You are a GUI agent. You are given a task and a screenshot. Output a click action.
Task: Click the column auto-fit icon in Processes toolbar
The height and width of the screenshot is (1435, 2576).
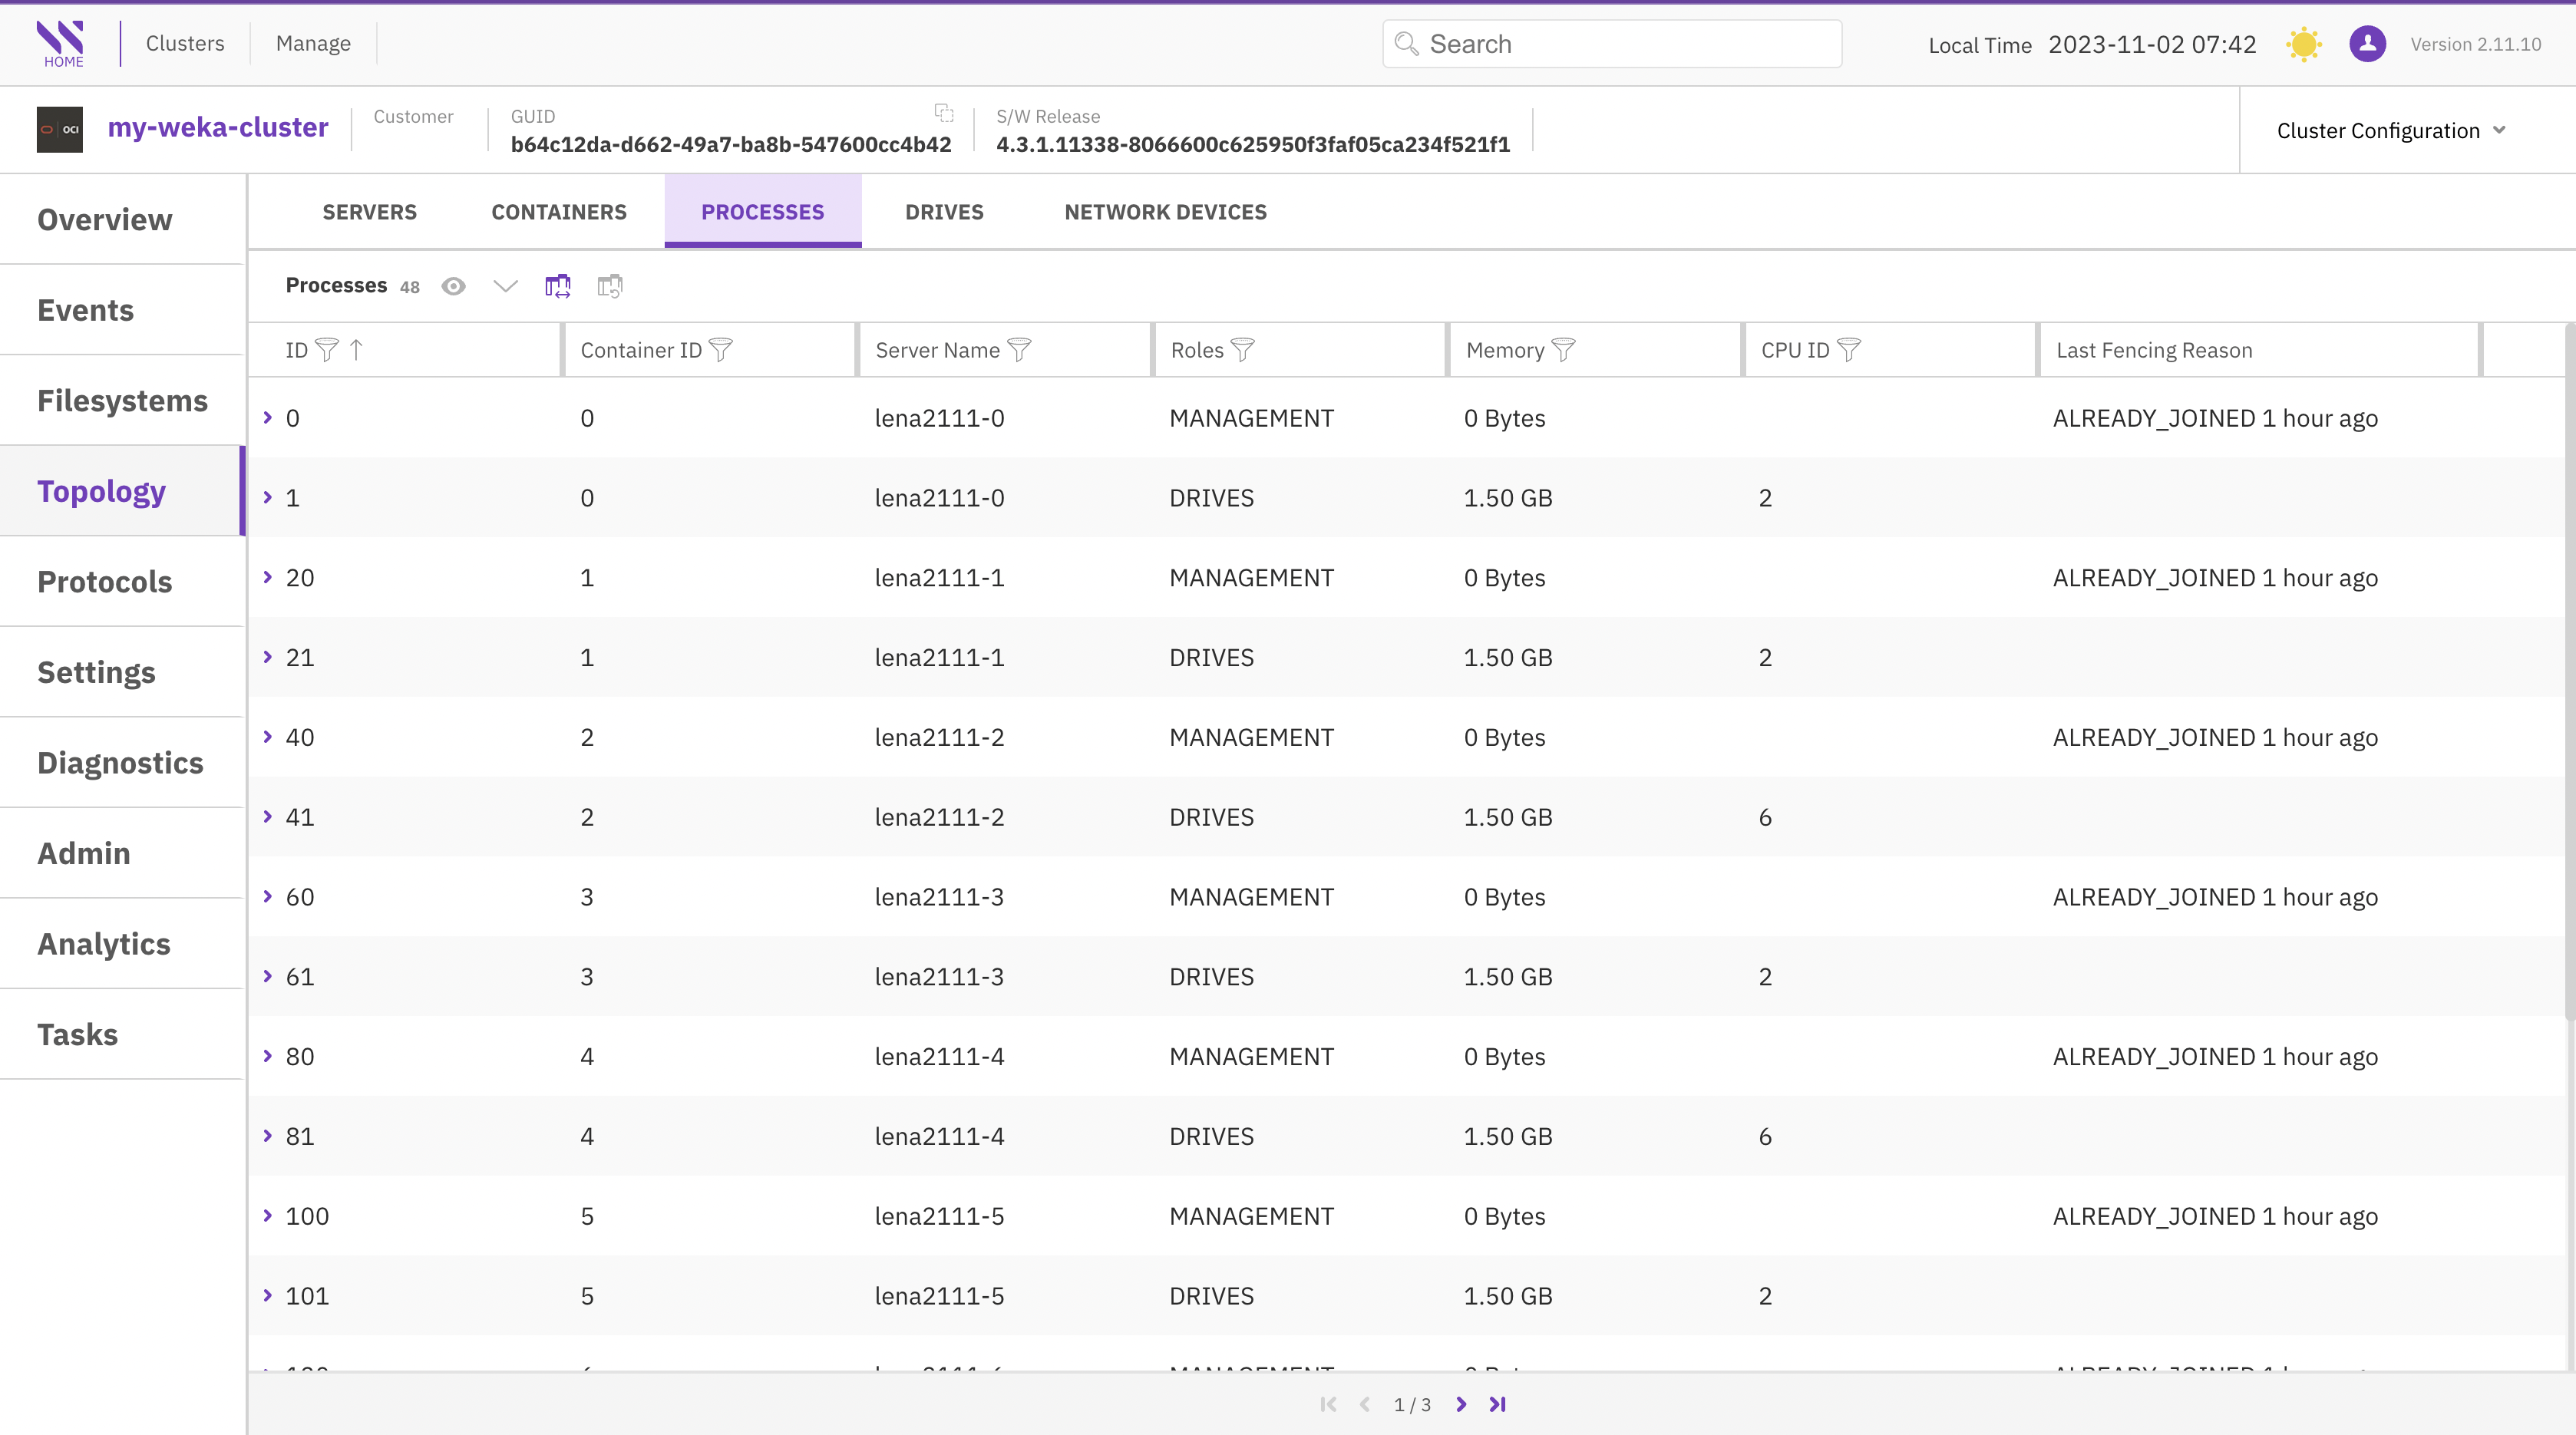click(x=557, y=286)
